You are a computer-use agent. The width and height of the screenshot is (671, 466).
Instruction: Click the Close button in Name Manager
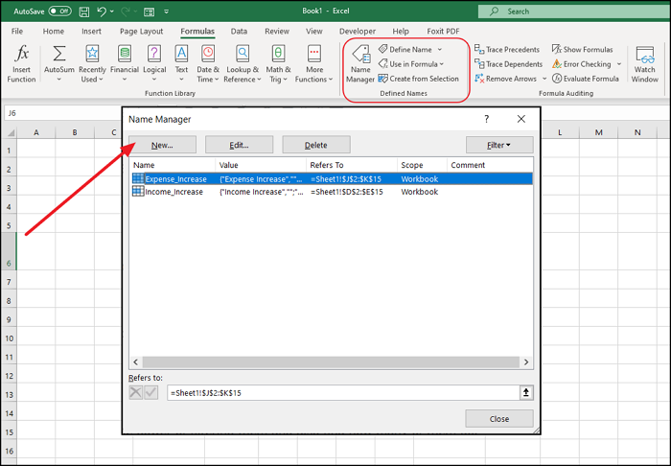click(x=499, y=419)
